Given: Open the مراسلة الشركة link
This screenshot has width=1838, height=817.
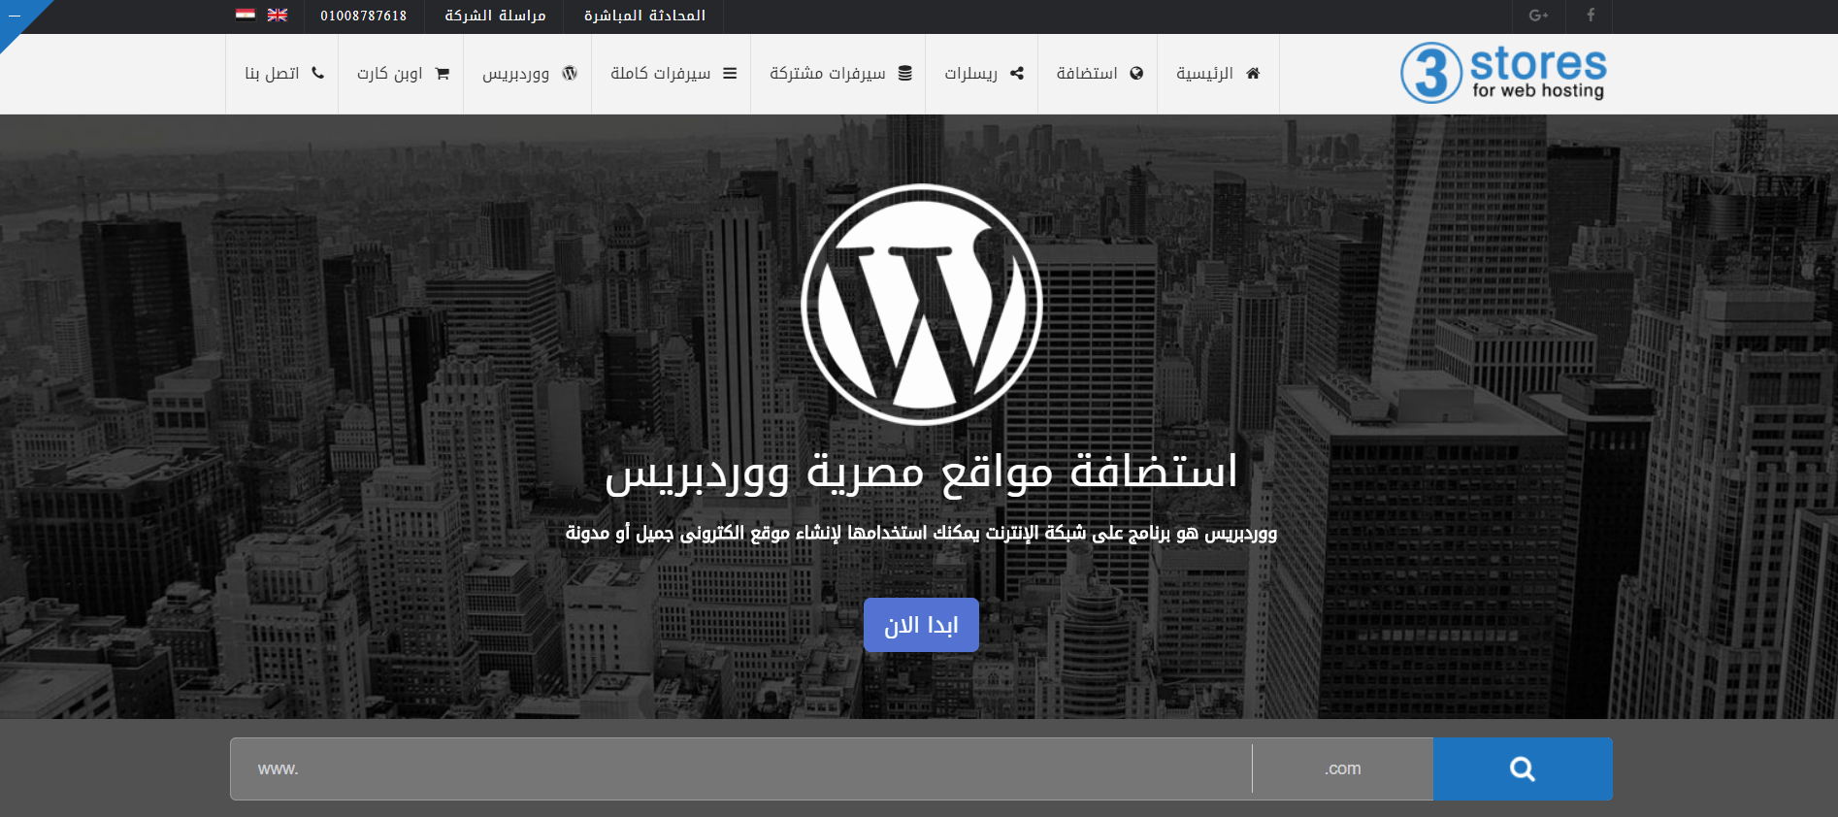Looking at the screenshot, I should point(495,16).
